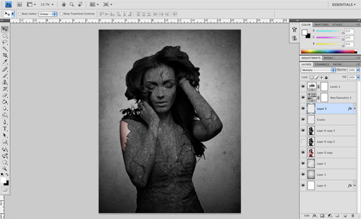The image size is (361, 219).
Task: Select the Crop tool
Action: tap(5, 55)
